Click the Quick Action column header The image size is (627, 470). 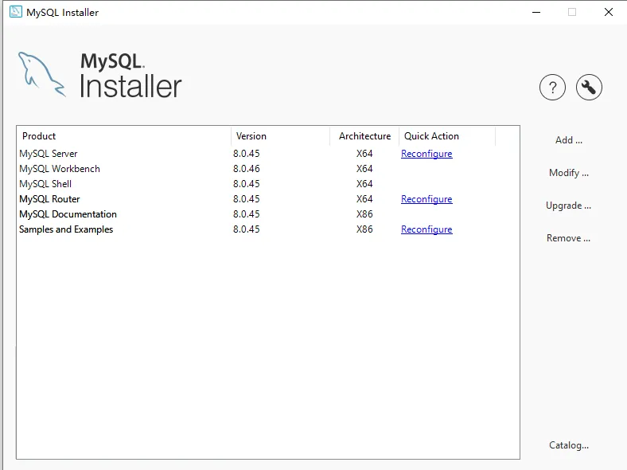[447, 136]
